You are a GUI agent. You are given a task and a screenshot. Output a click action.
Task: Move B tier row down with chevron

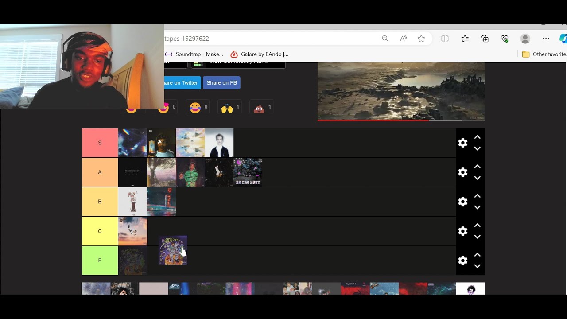tap(477, 207)
